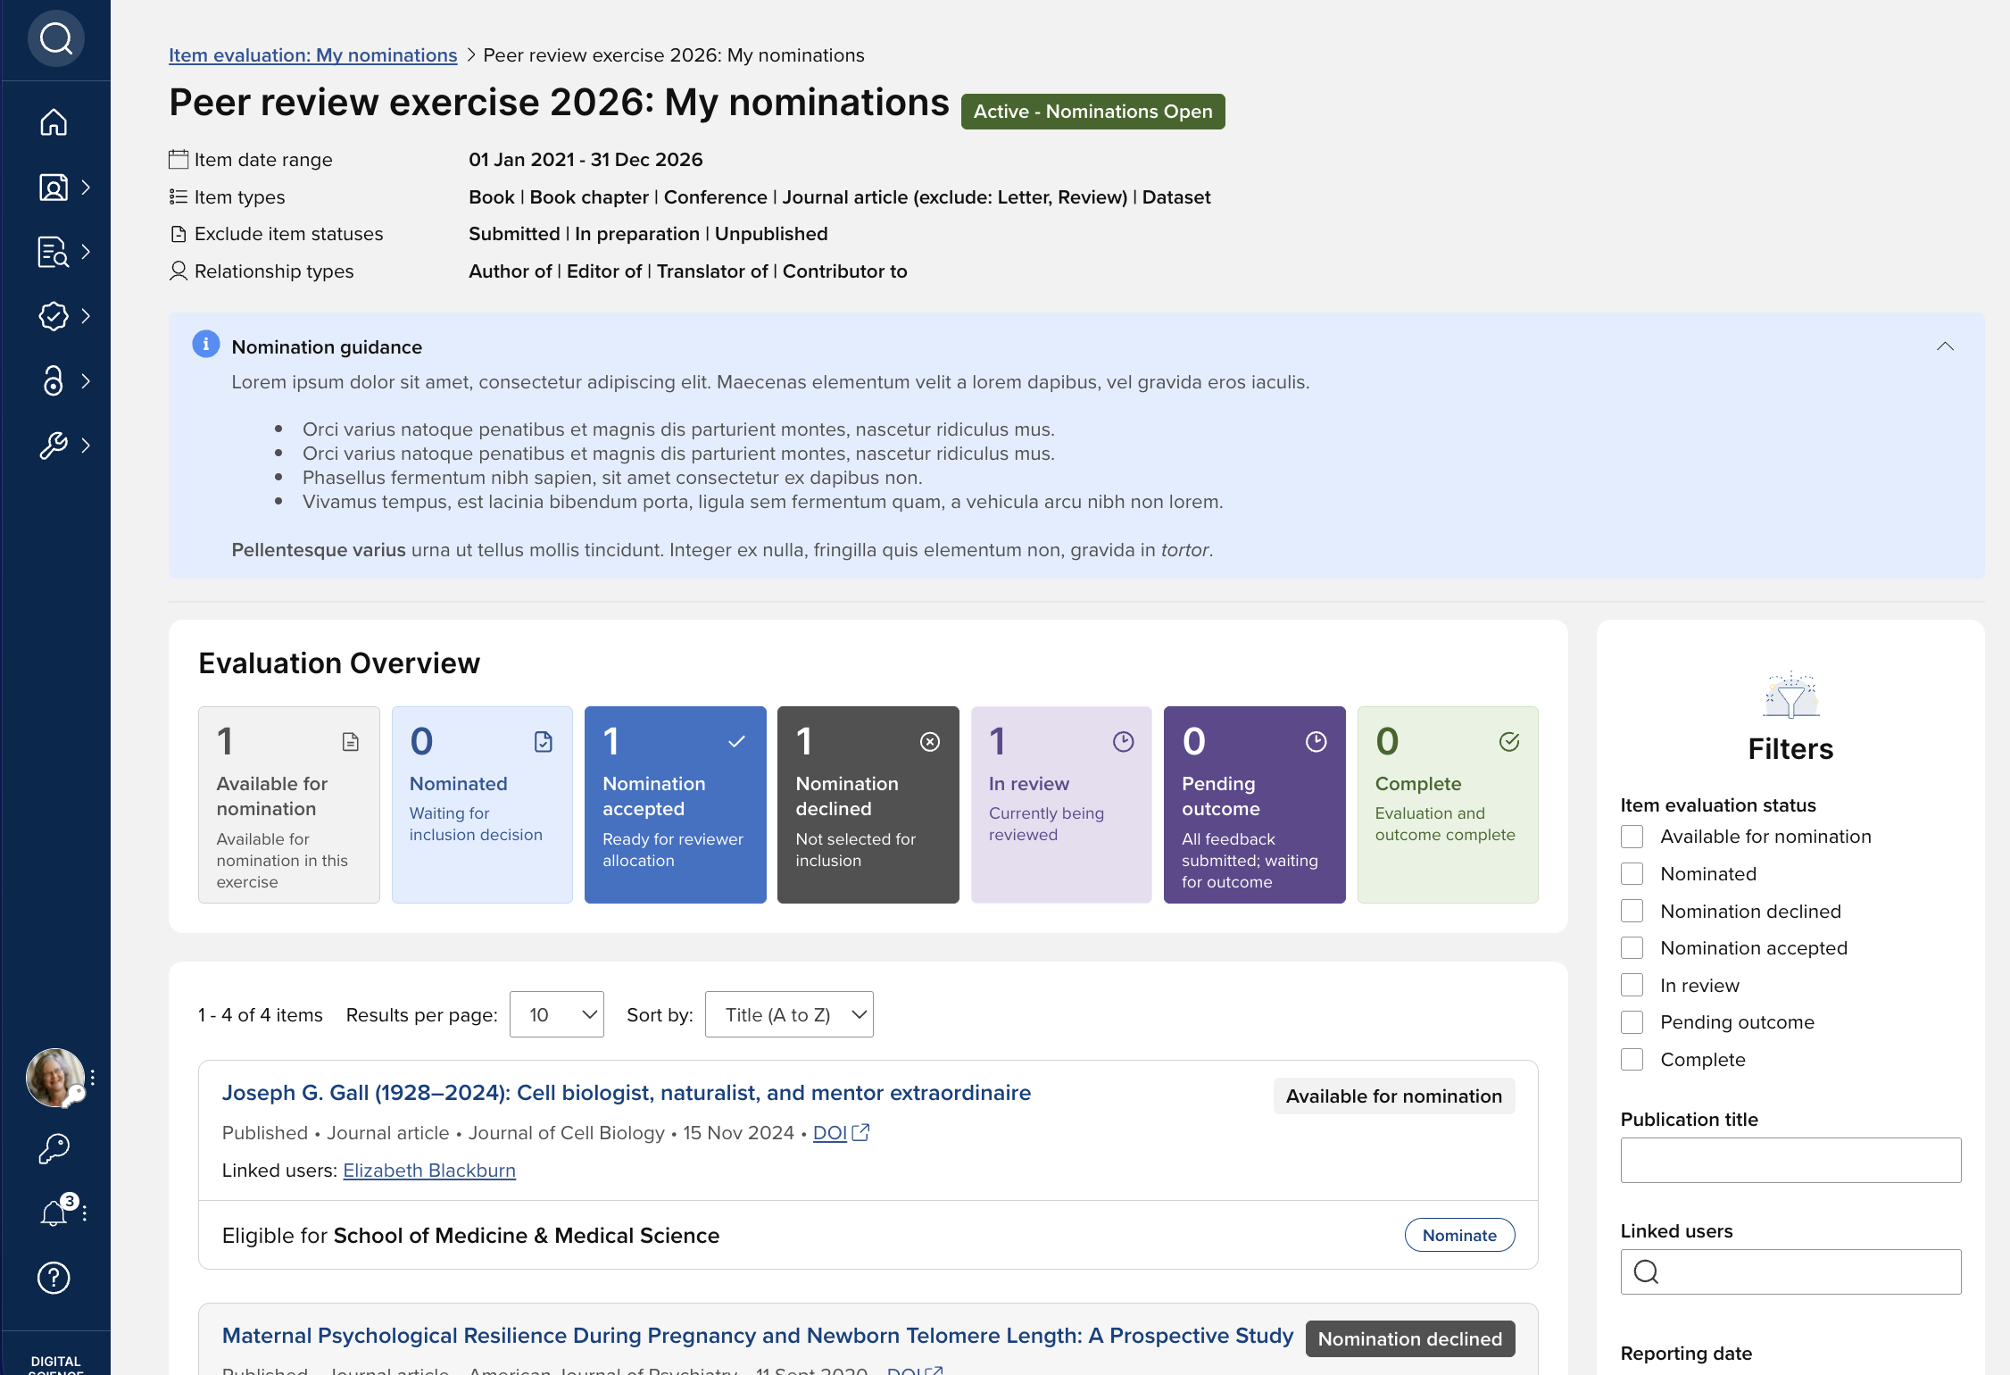
Task: Click the open access padlock sidebar icon
Action: 54,380
